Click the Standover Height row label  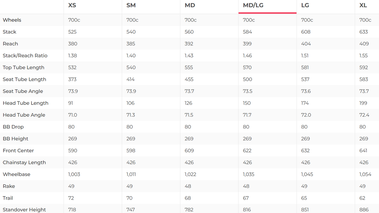coord(24,210)
